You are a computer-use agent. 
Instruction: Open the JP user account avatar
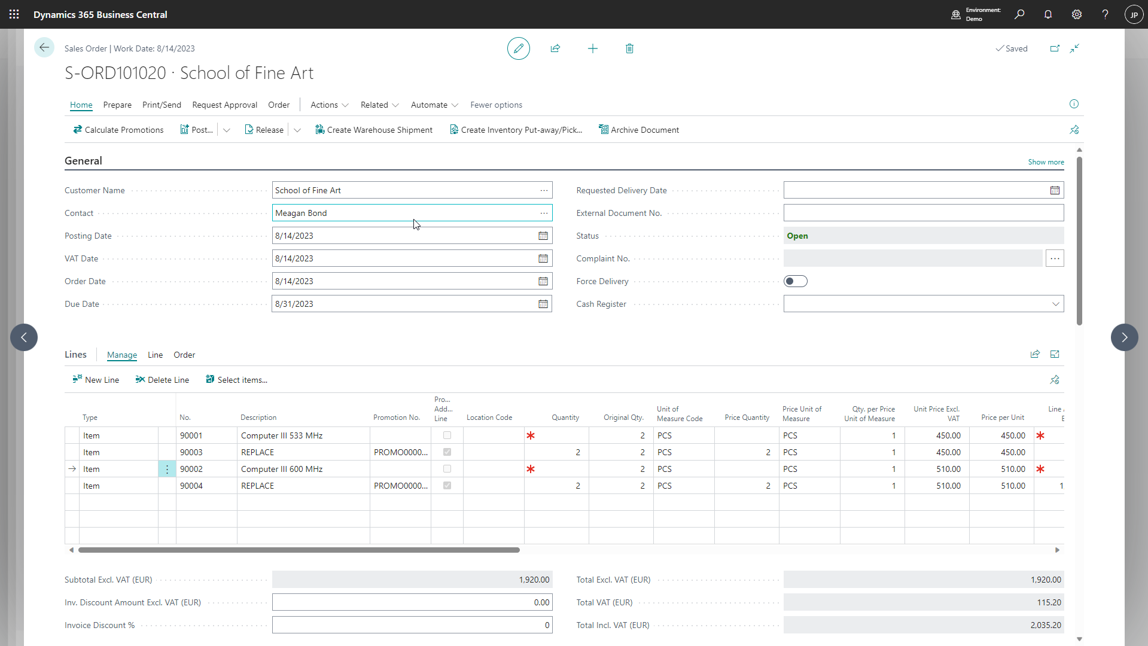[1134, 14]
